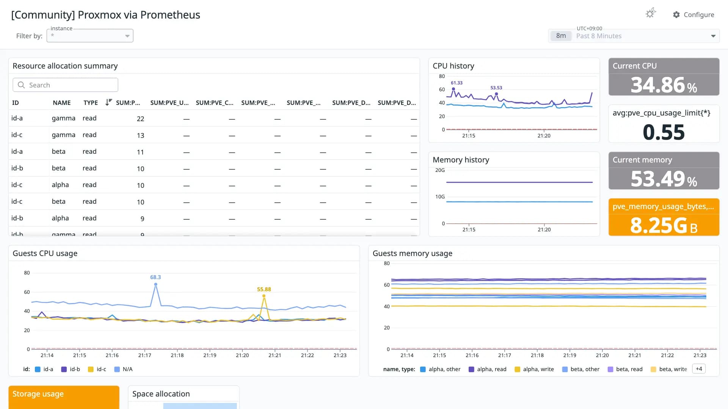The height and width of the screenshot is (409, 728).
Task: Click the 53.53 peak point in CPU history
Action: (x=496, y=94)
